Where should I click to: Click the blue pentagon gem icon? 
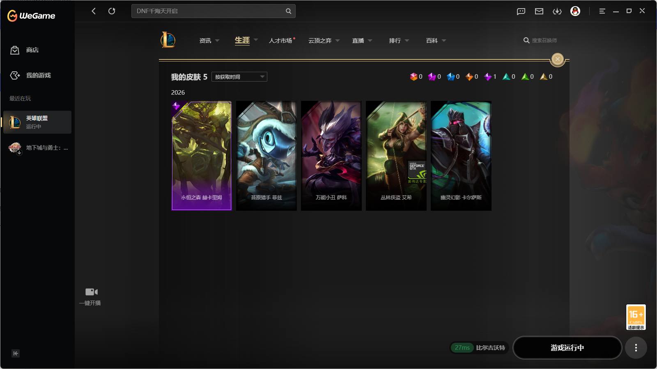pos(451,77)
